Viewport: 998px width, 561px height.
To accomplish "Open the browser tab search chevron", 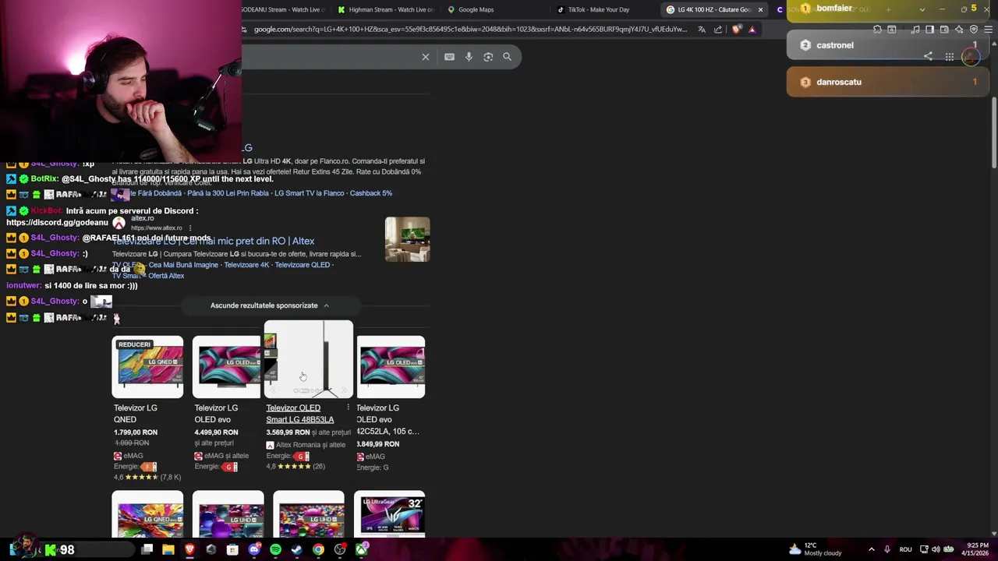I will click(x=922, y=9).
